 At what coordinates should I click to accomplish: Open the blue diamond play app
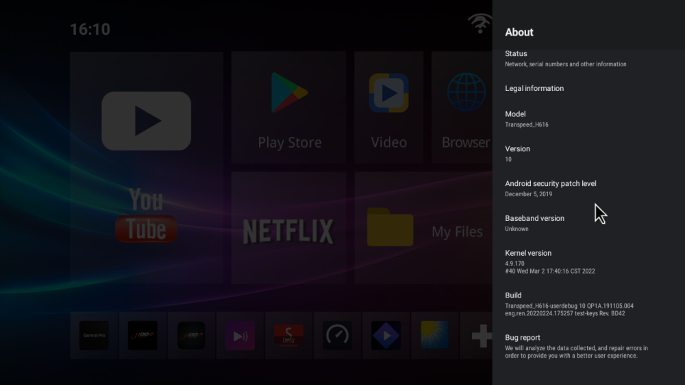coord(386,335)
